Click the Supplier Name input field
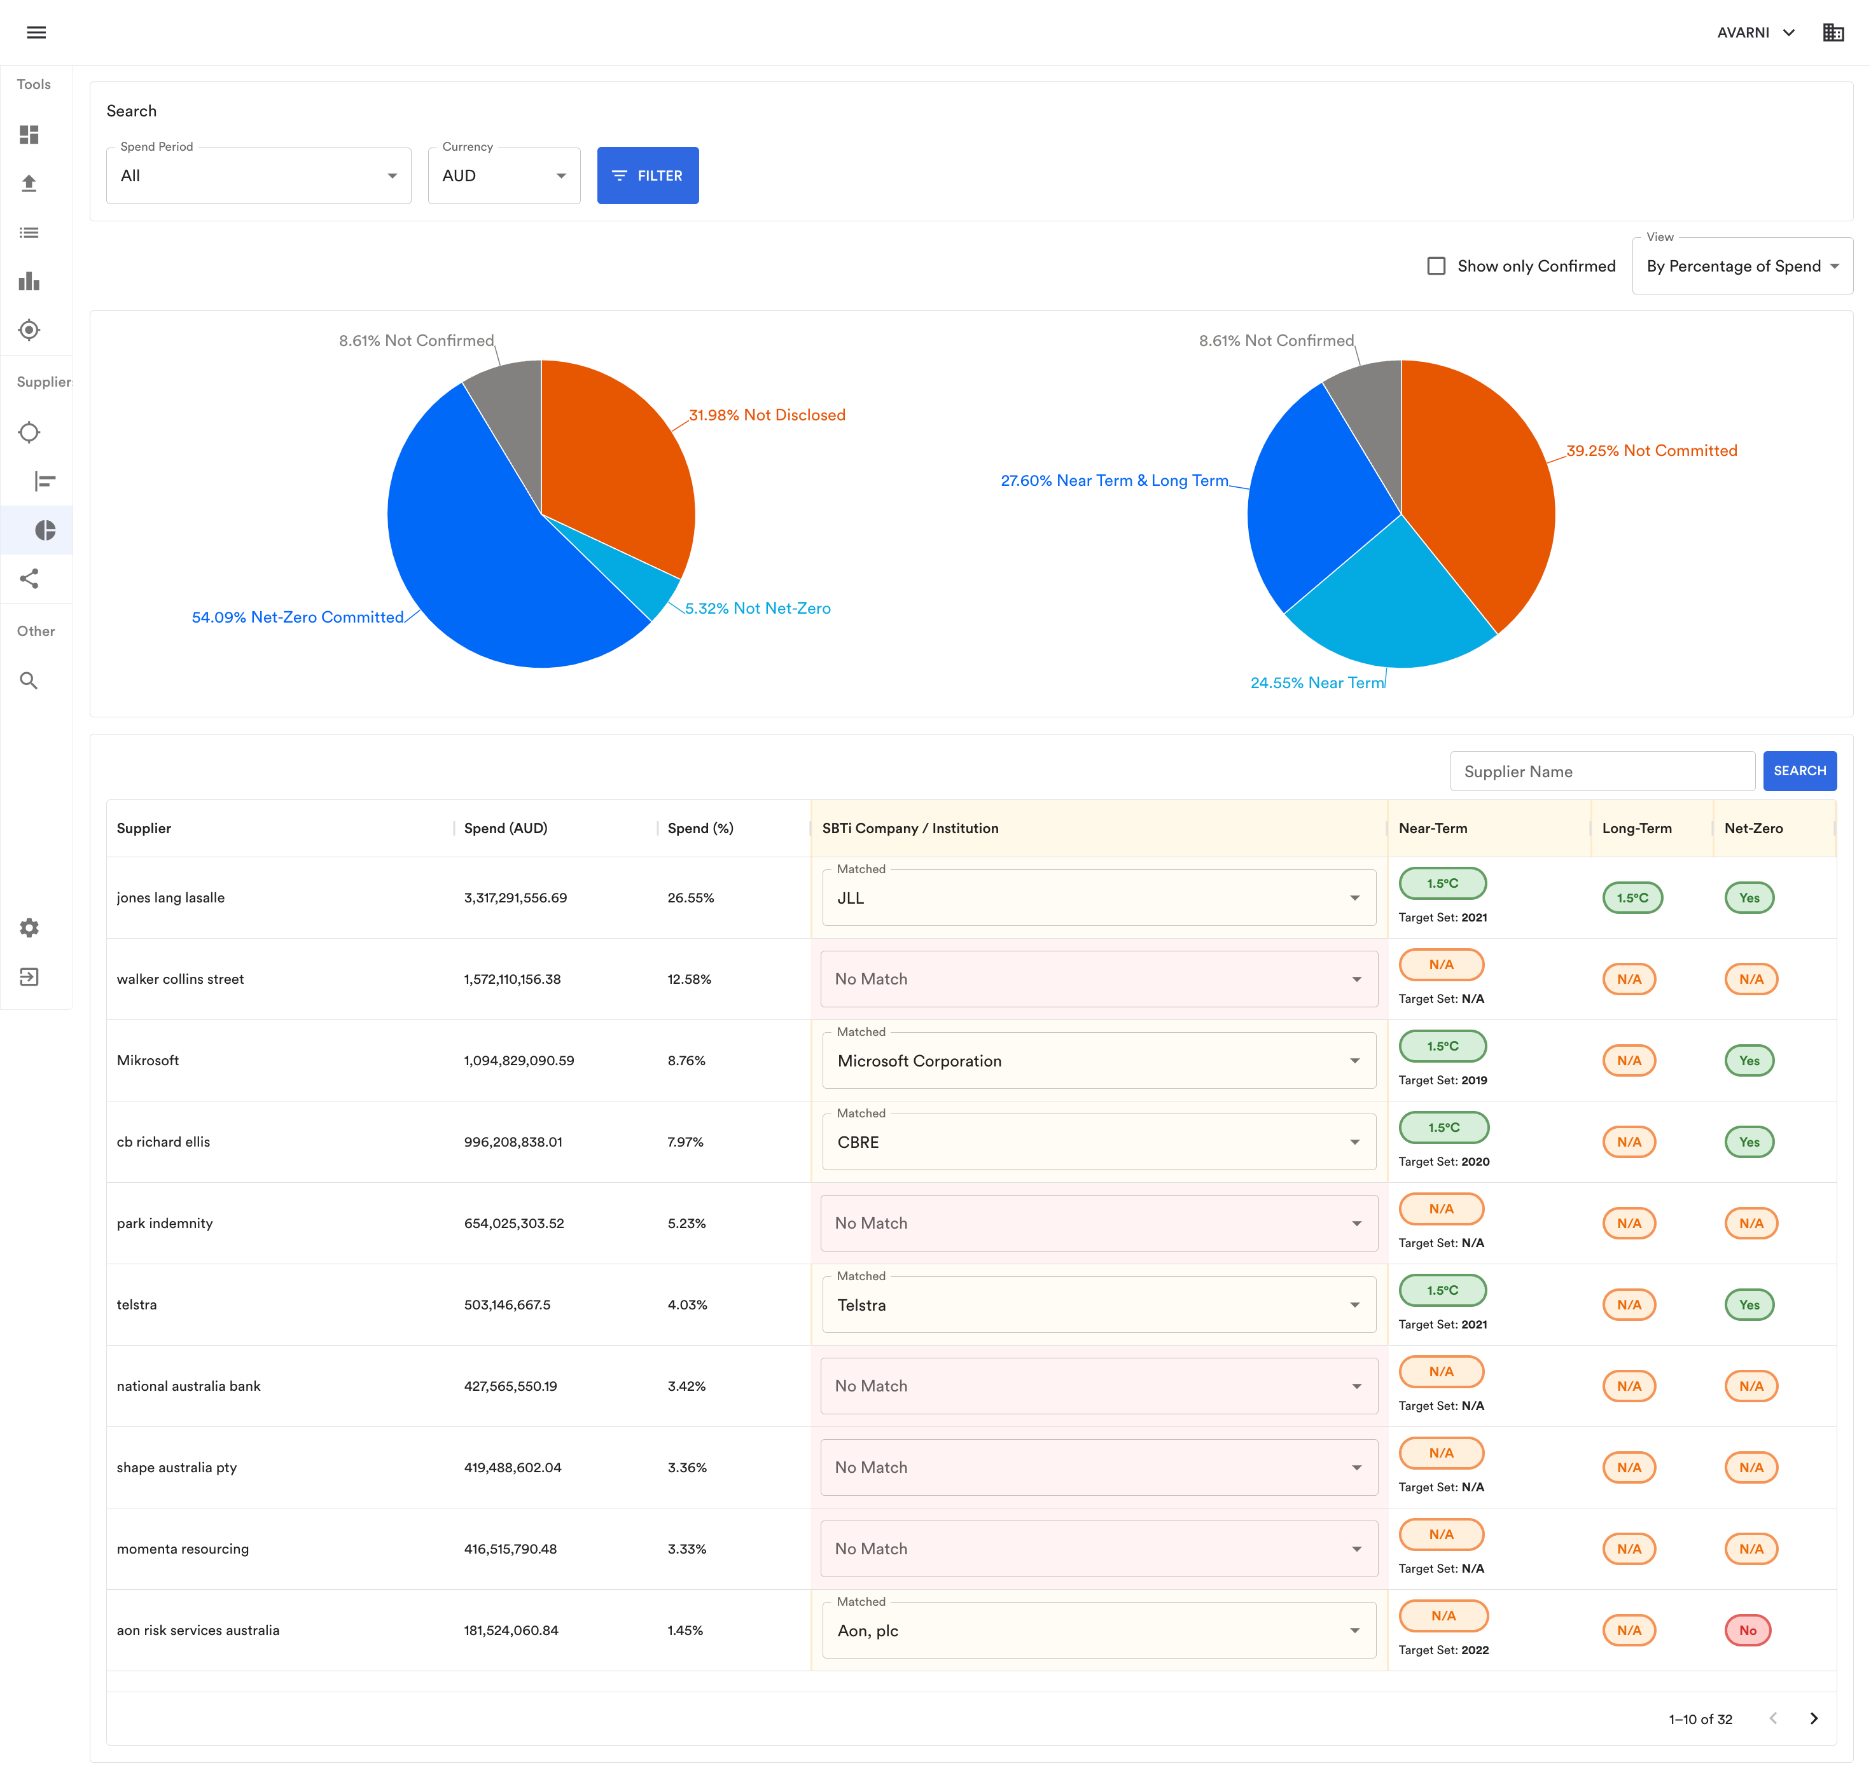 click(1601, 771)
